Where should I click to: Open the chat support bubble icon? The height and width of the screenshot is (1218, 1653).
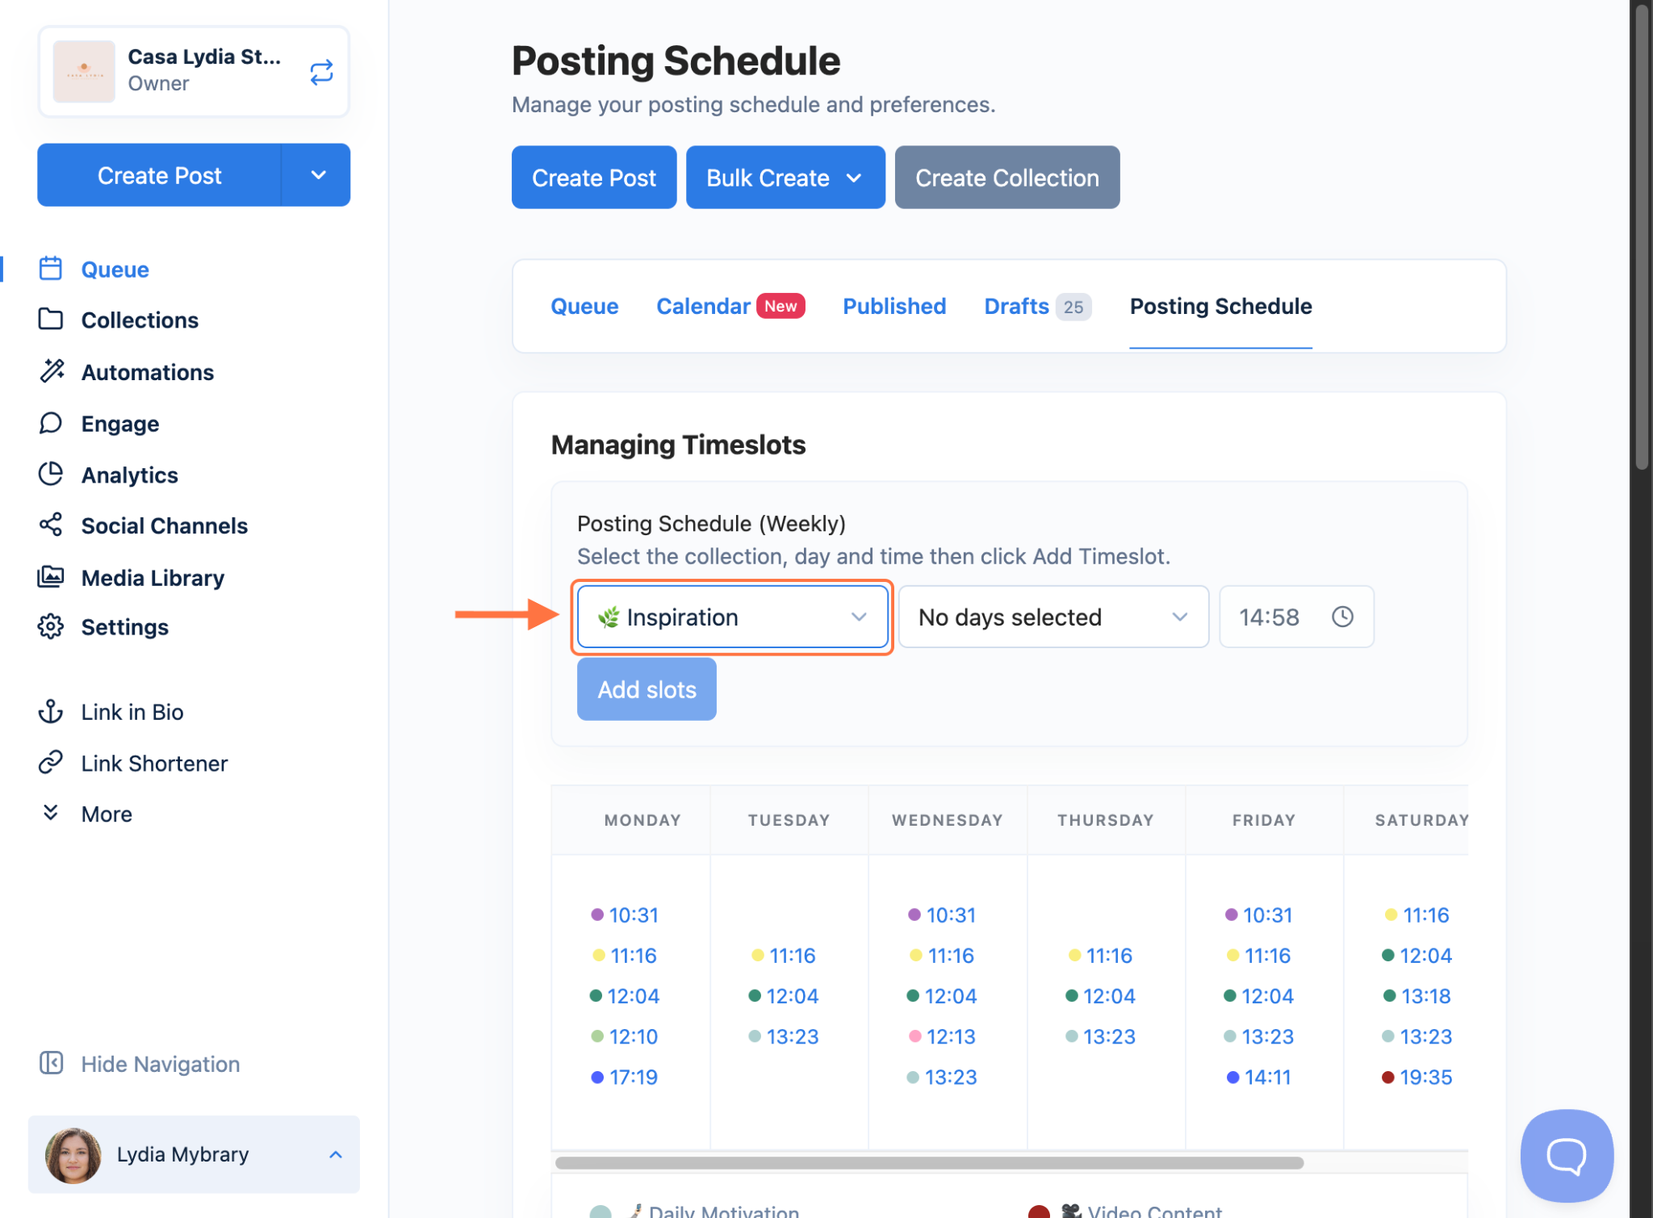point(1566,1155)
